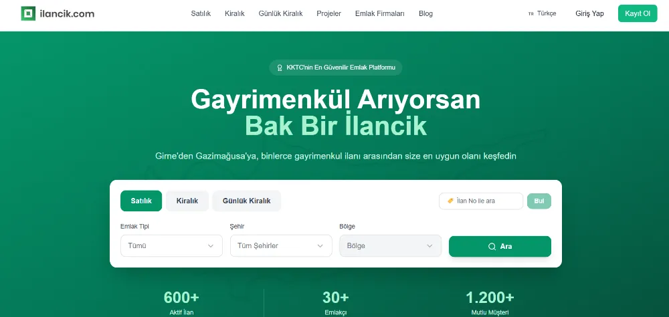Click the Giriş Yap login link

pyautogui.click(x=589, y=13)
